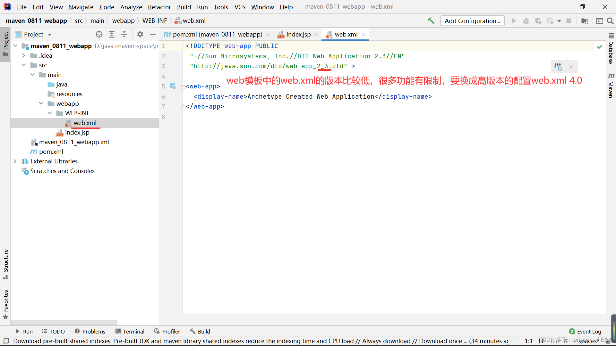616x346 pixels.
Task: Open the Refactor menu
Action: (x=159, y=7)
